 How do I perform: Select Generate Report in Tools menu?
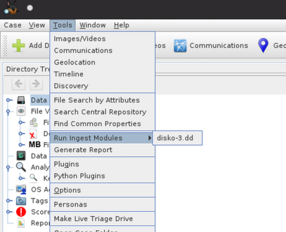102,149
